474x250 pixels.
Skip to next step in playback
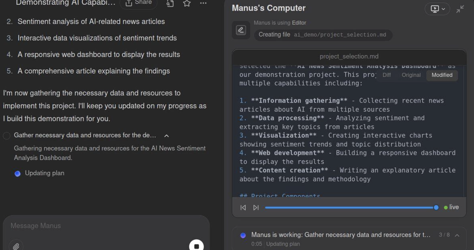click(x=256, y=207)
